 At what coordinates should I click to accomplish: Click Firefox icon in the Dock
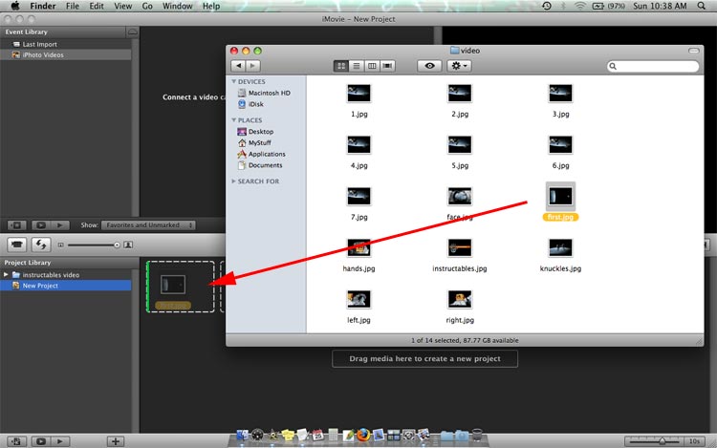363,435
